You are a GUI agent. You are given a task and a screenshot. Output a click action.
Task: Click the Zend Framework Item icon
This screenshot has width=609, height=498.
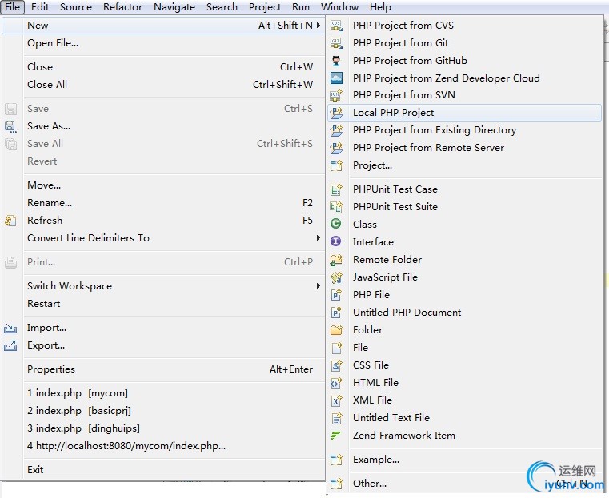click(x=335, y=436)
